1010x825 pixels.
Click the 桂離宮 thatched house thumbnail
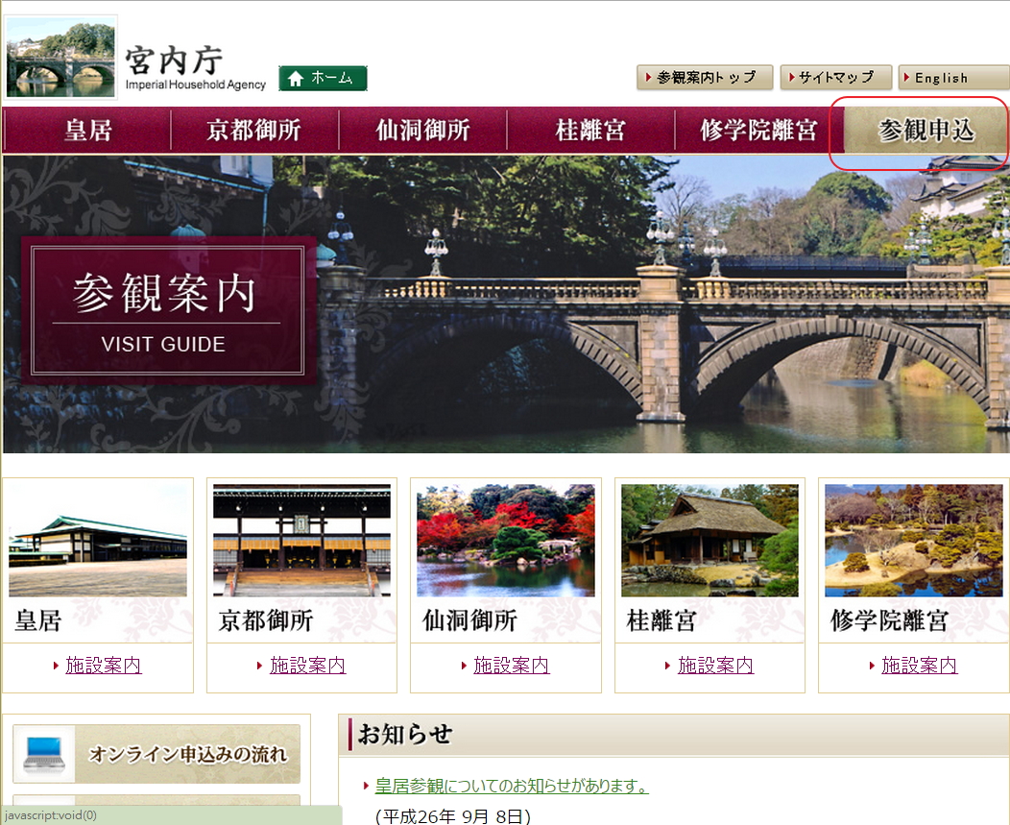click(709, 541)
